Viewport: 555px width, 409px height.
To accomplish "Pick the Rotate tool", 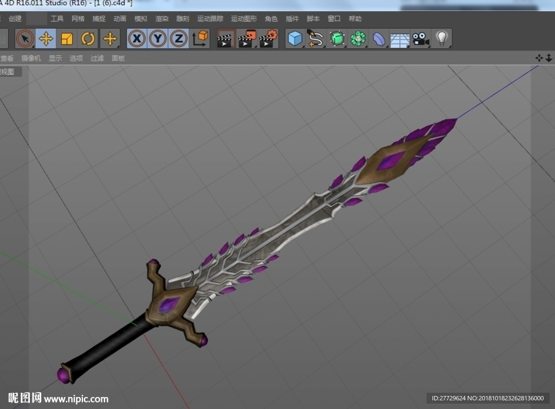I will tap(88, 39).
